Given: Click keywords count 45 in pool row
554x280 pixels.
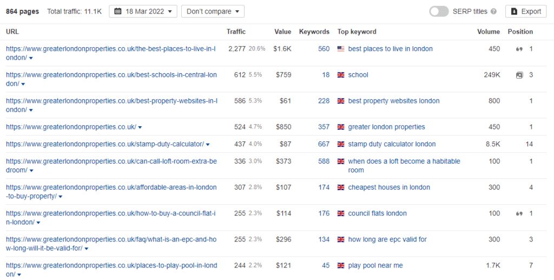Looking at the screenshot, I should (x=326, y=265).
